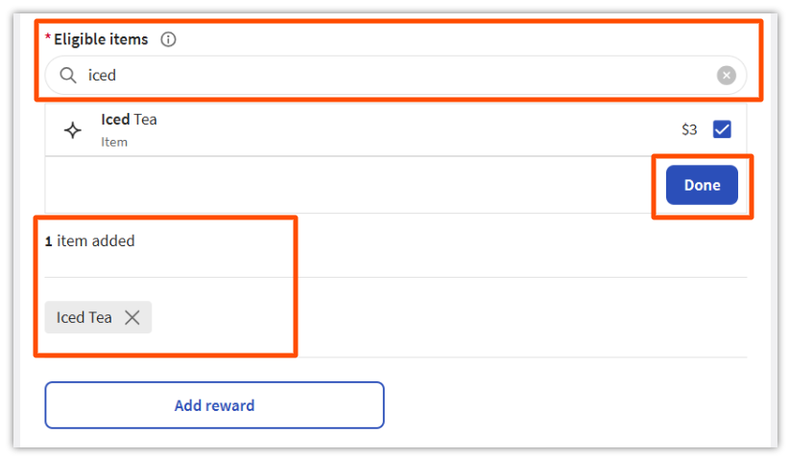789x457 pixels.
Task: Click the bold "Iced" match in result
Action: pyautogui.click(x=115, y=120)
